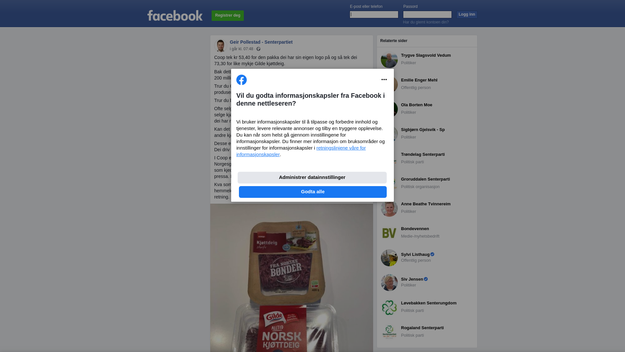Click Siv Jensen's profile photo
625x352 pixels.
(389, 283)
